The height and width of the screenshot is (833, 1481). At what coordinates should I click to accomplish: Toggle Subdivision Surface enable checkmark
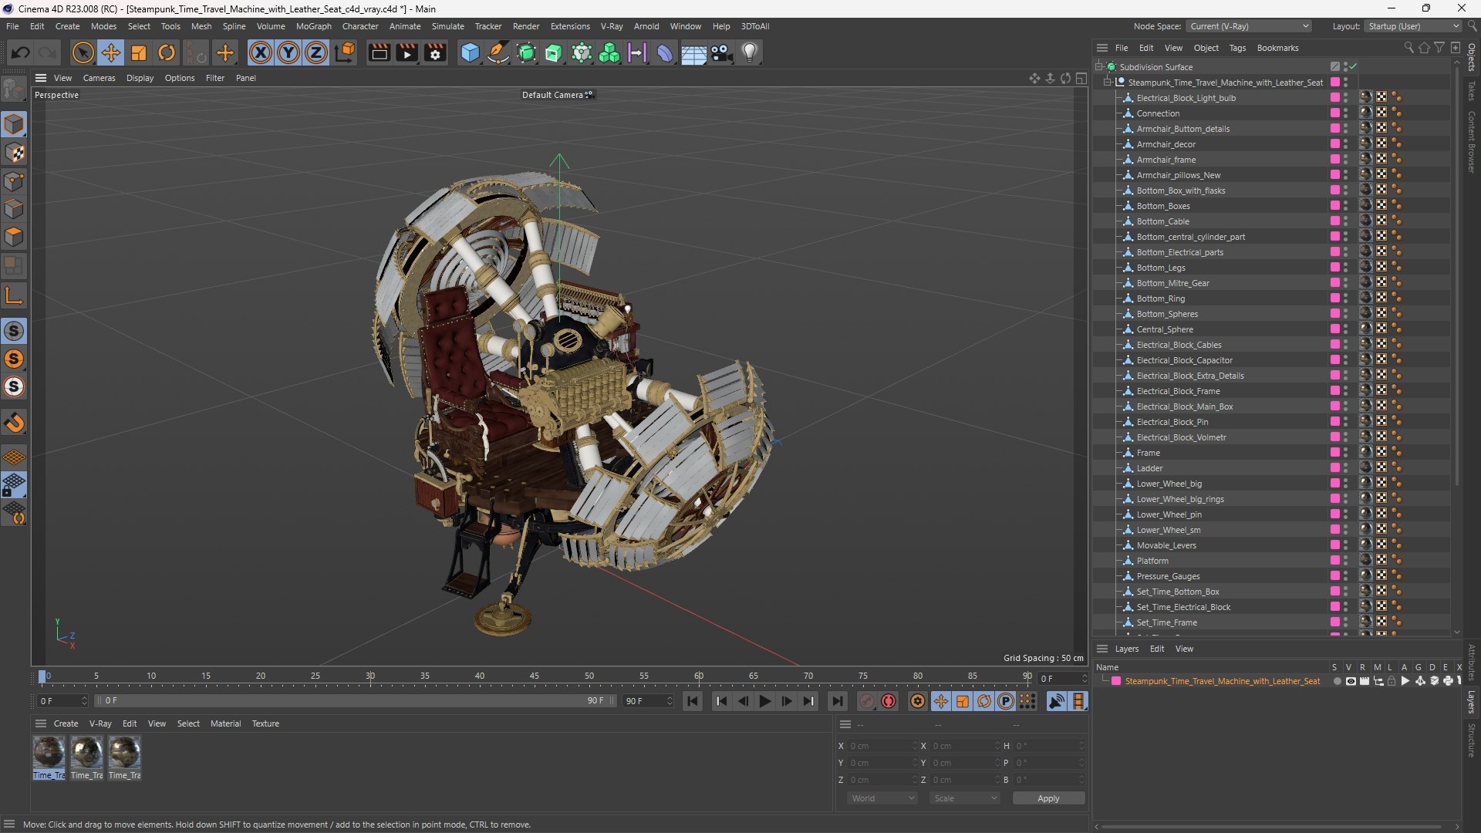(1353, 67)
